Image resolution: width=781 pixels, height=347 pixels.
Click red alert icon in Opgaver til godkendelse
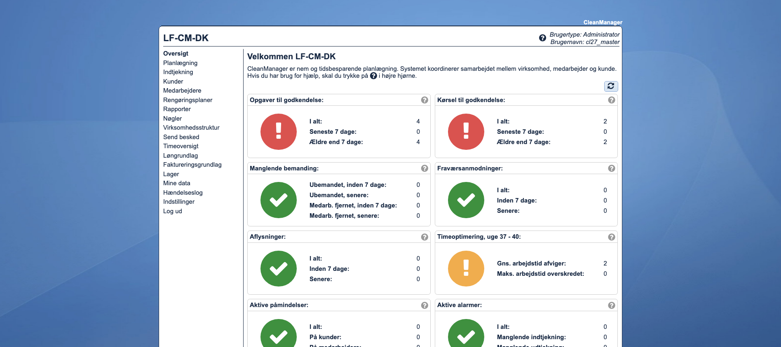[278, 132]
